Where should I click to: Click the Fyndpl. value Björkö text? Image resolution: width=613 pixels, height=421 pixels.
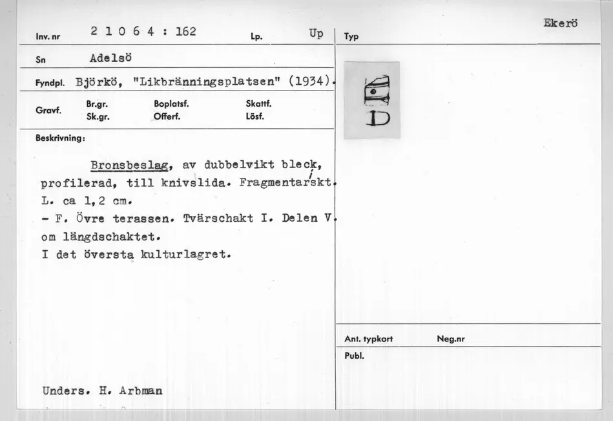tap(99, 82)
